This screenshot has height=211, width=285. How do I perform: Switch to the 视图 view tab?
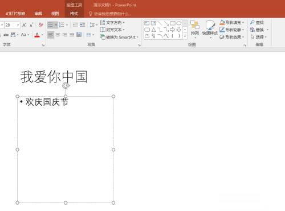(x=55, y=14)
